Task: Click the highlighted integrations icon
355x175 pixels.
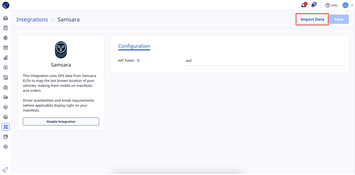Action: (x=5, y=127)
